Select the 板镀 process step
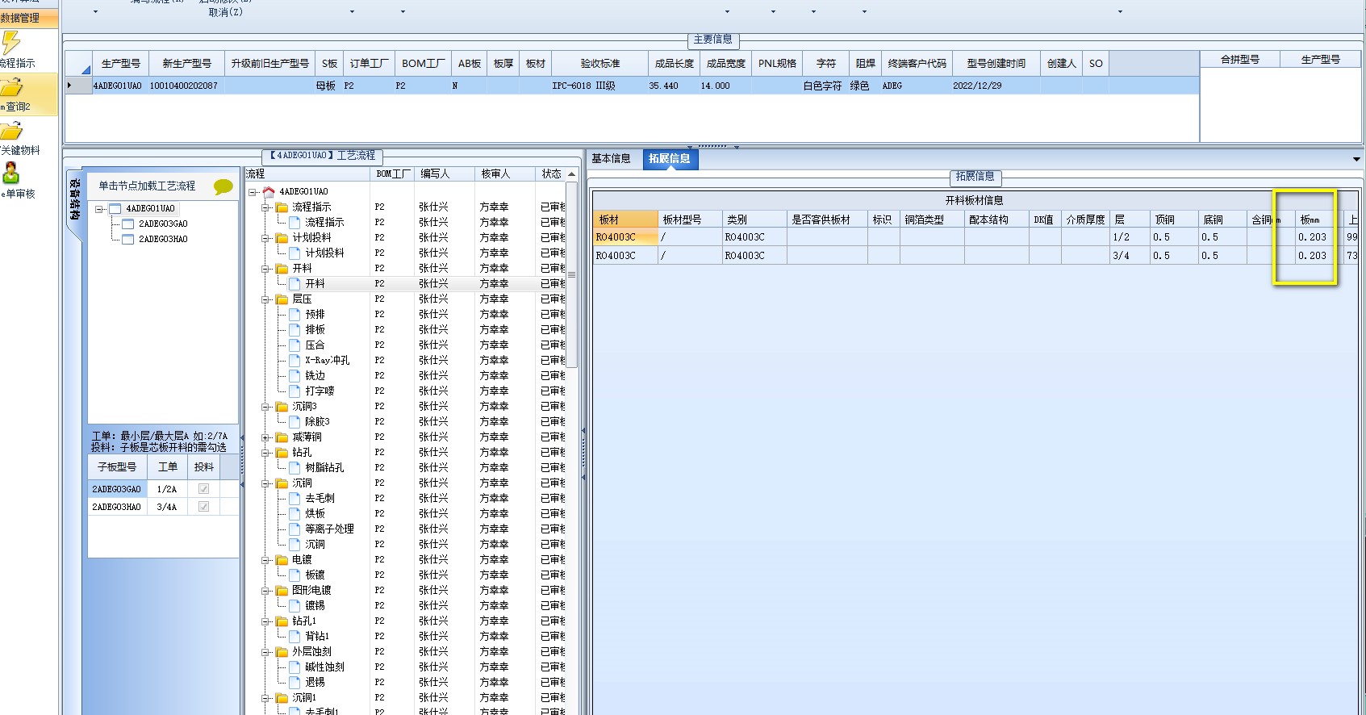 (x=315, y=575)
